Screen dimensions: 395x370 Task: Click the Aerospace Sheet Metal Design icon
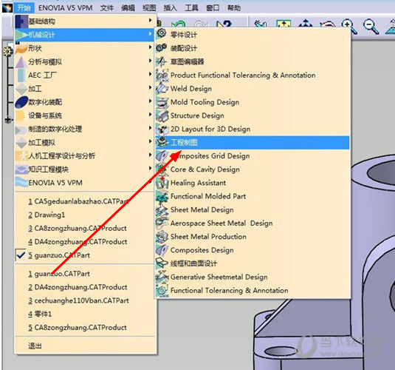(162, 223)
